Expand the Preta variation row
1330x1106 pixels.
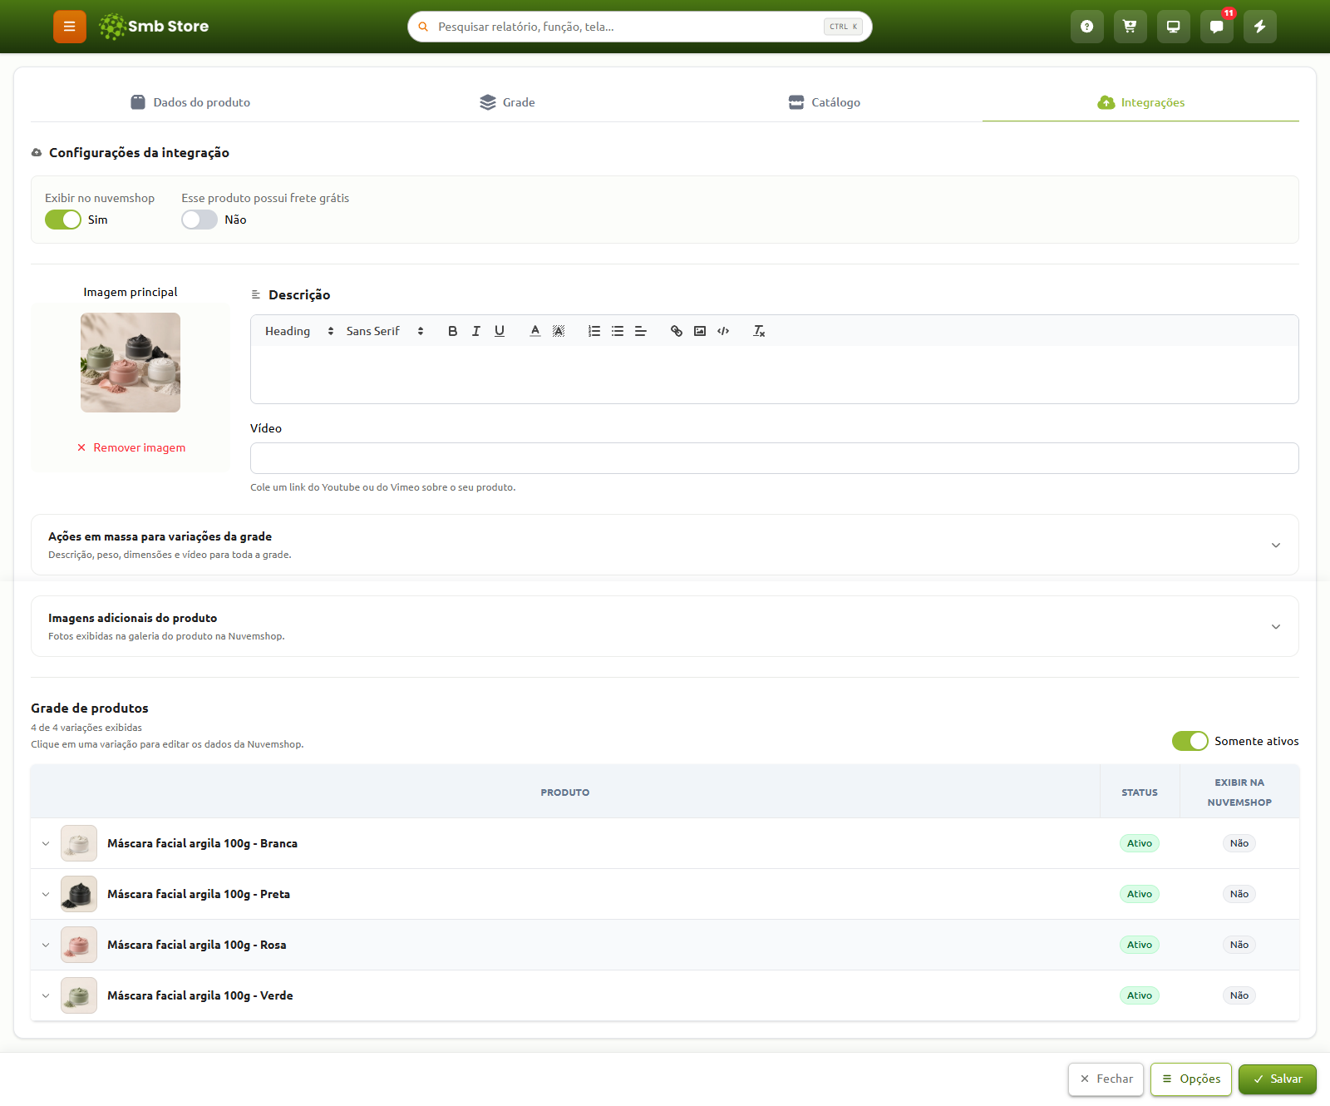pos(46,894)
